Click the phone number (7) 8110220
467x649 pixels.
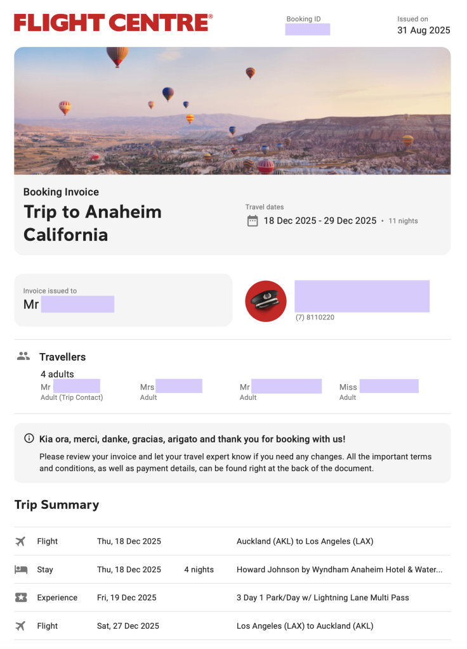coord(315,318)
